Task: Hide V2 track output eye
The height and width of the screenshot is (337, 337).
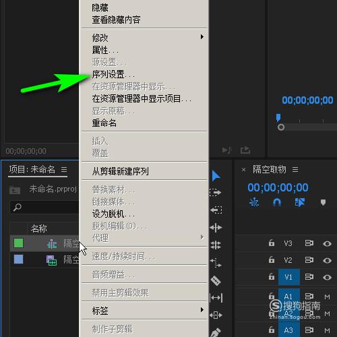Action: [x=327, y=260]
